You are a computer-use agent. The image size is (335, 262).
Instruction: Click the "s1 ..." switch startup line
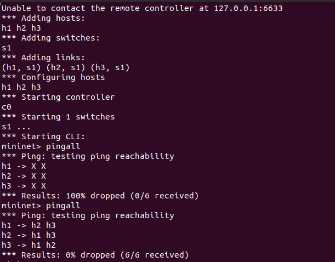click(16, 127)
